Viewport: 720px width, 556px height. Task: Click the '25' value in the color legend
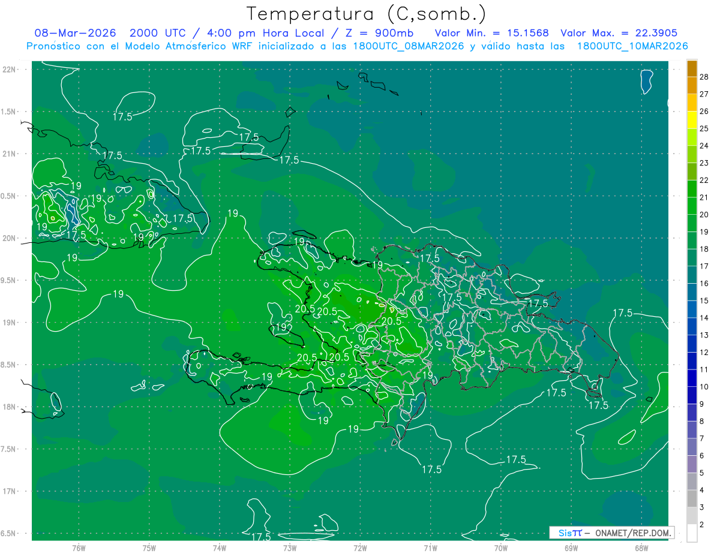point(704,128)
